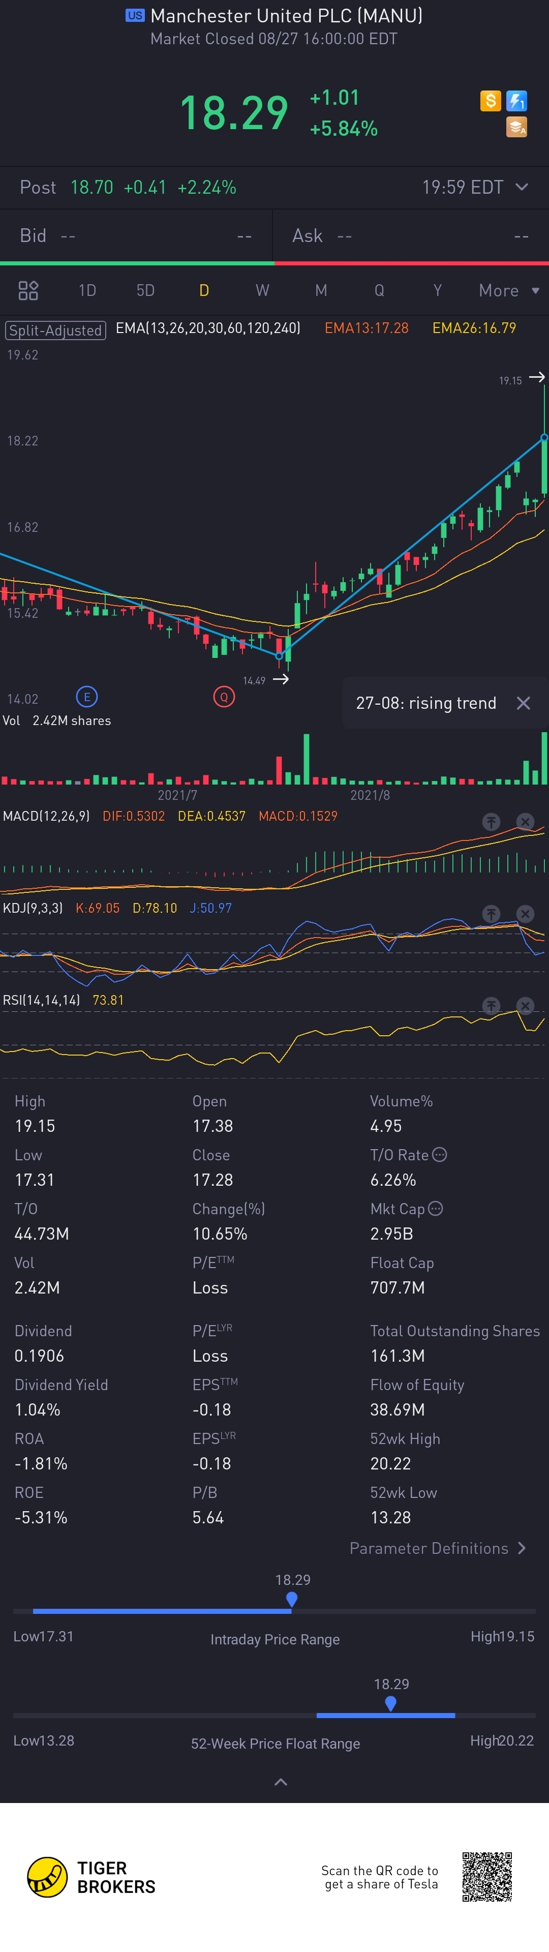Switch to the 1D chart tab

pos(87,290)
